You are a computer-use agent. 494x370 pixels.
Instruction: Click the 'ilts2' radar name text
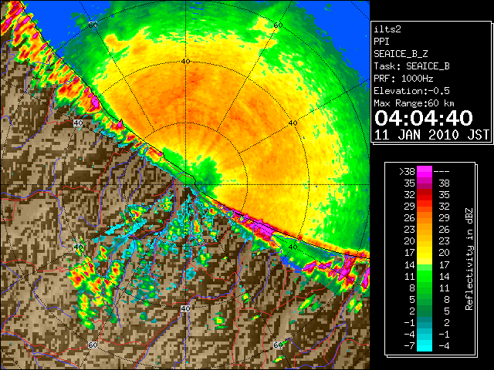click(387, 29)
